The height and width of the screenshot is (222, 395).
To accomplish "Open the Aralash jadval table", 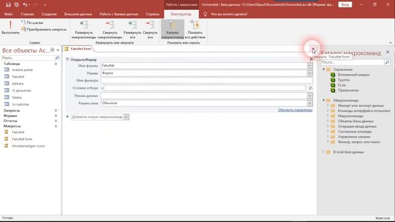I will pos(22,70).
